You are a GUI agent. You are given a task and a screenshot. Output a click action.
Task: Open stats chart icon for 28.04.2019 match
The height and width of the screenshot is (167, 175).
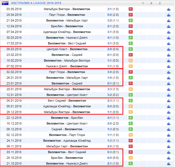tap(169, 15)
